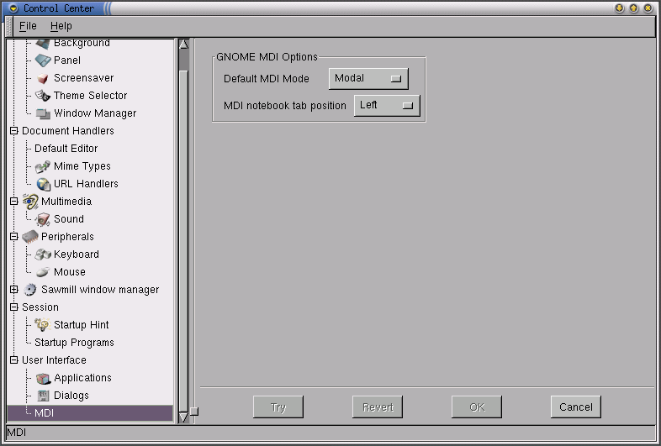Click the Mime Types icon
The width and height of the screenshot is (661, 446).
[x=43, y=166]
